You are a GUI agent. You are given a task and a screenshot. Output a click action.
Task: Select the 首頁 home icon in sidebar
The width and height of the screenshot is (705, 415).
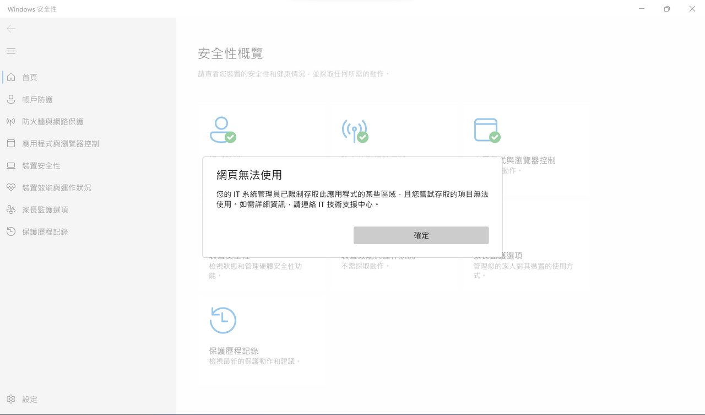[x=10, y=77]
